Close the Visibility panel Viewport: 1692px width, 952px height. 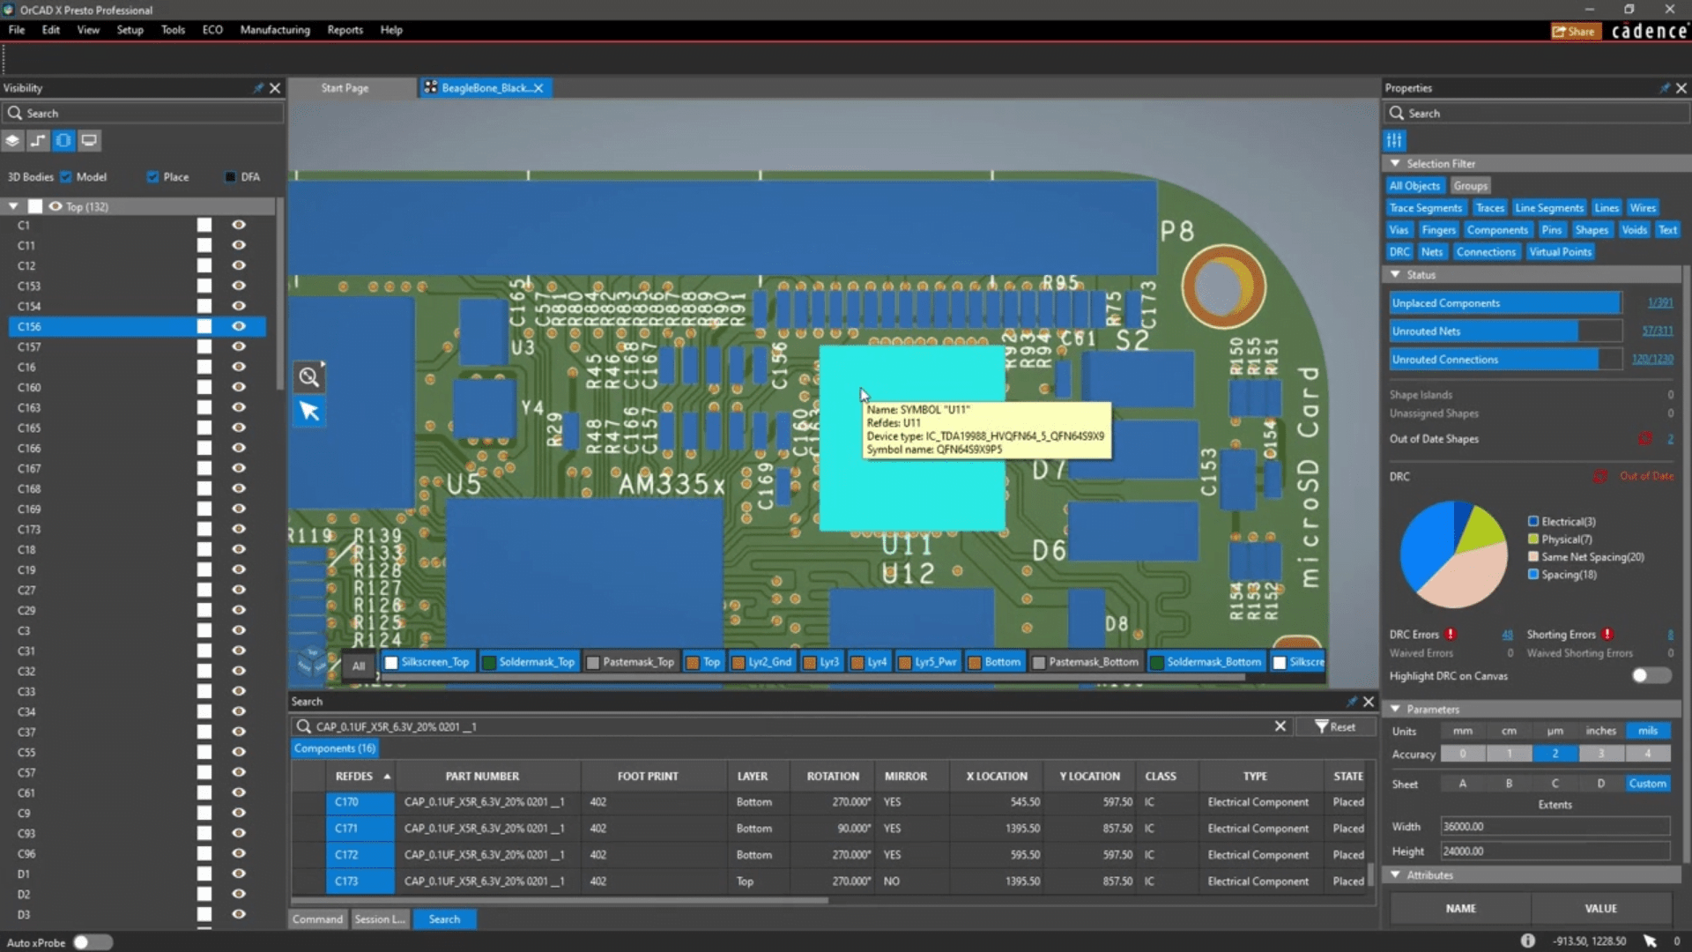pos(275,88)
